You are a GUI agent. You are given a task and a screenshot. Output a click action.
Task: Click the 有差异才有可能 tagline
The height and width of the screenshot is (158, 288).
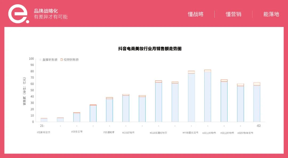click(51, 17)
